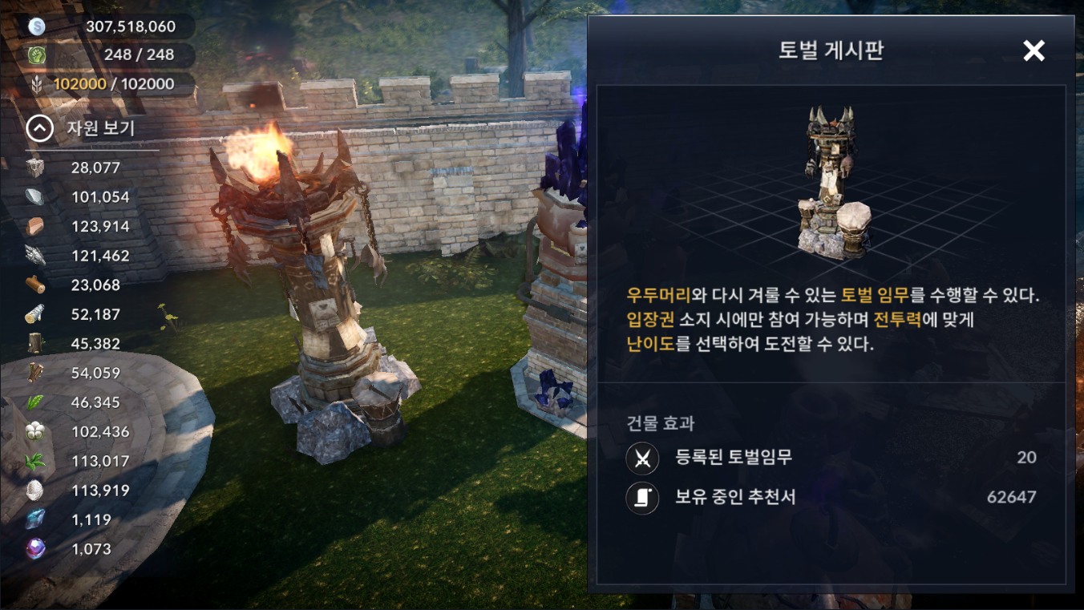1084x610 pixels.
Task: Click the purple crystal building beside the panel
Action: click(553, 273)
